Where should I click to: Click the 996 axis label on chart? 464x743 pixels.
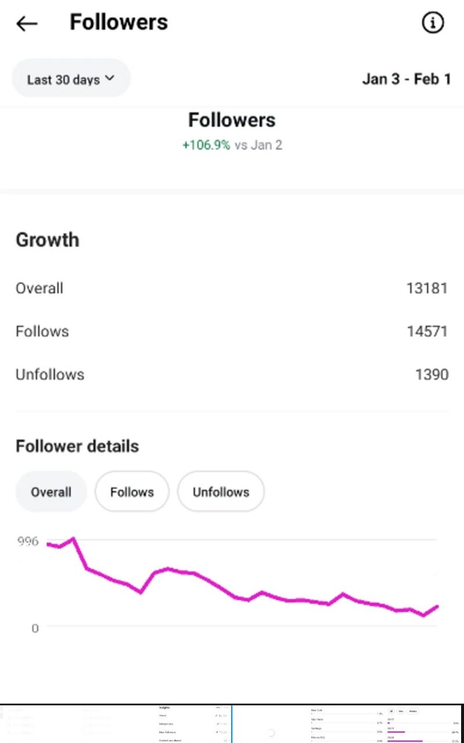point(28,542)
